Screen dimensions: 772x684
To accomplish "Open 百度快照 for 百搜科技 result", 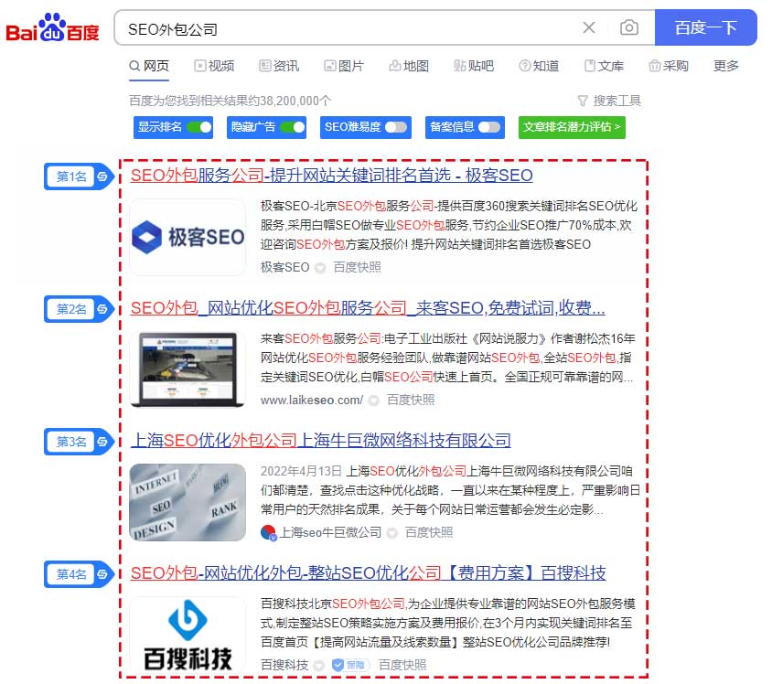I will point(402,666).
